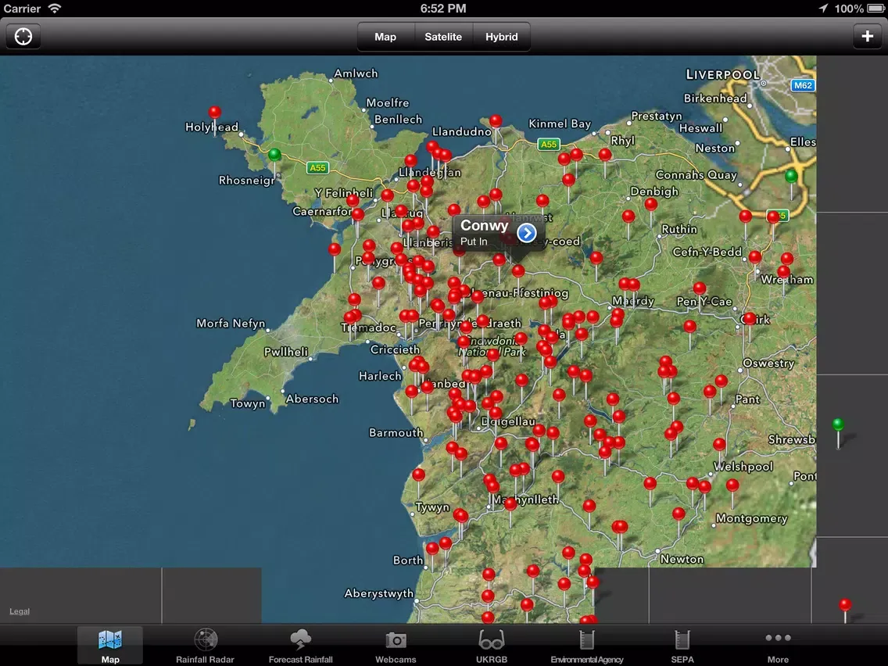Click the Harlech map label
Viewport: 888px width, 666px height.
click(380, 376)
